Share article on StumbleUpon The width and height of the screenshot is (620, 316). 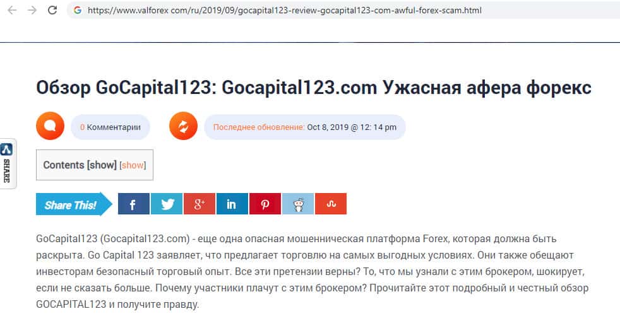click(x=331, y=204)
